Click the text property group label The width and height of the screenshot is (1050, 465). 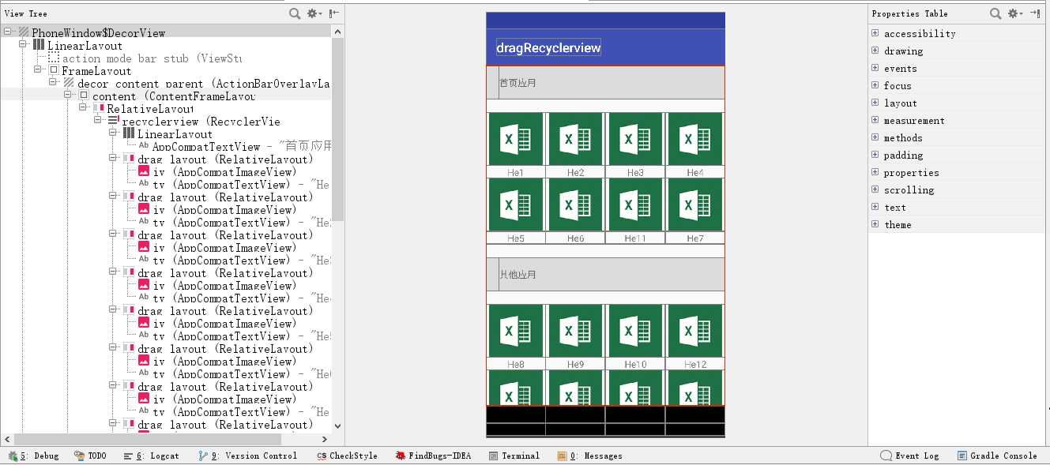(x=895, y=207)
